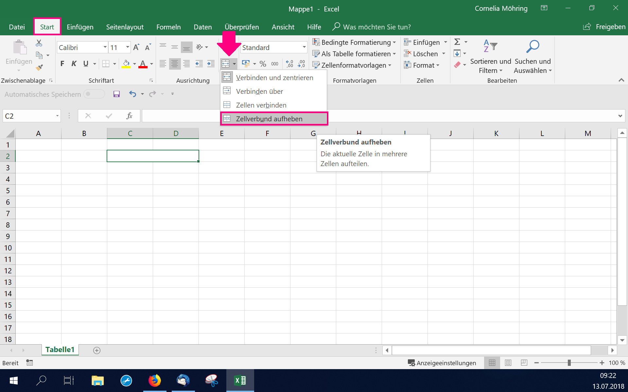Image resolution: width=628 pixels, height=392 pixels.
Task: Click the Cut scissors icon
Action: 39,43
